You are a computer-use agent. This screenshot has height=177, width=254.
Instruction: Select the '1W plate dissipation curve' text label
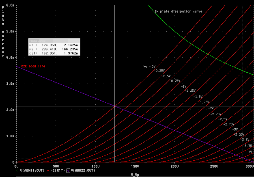(x=179, y=11)
